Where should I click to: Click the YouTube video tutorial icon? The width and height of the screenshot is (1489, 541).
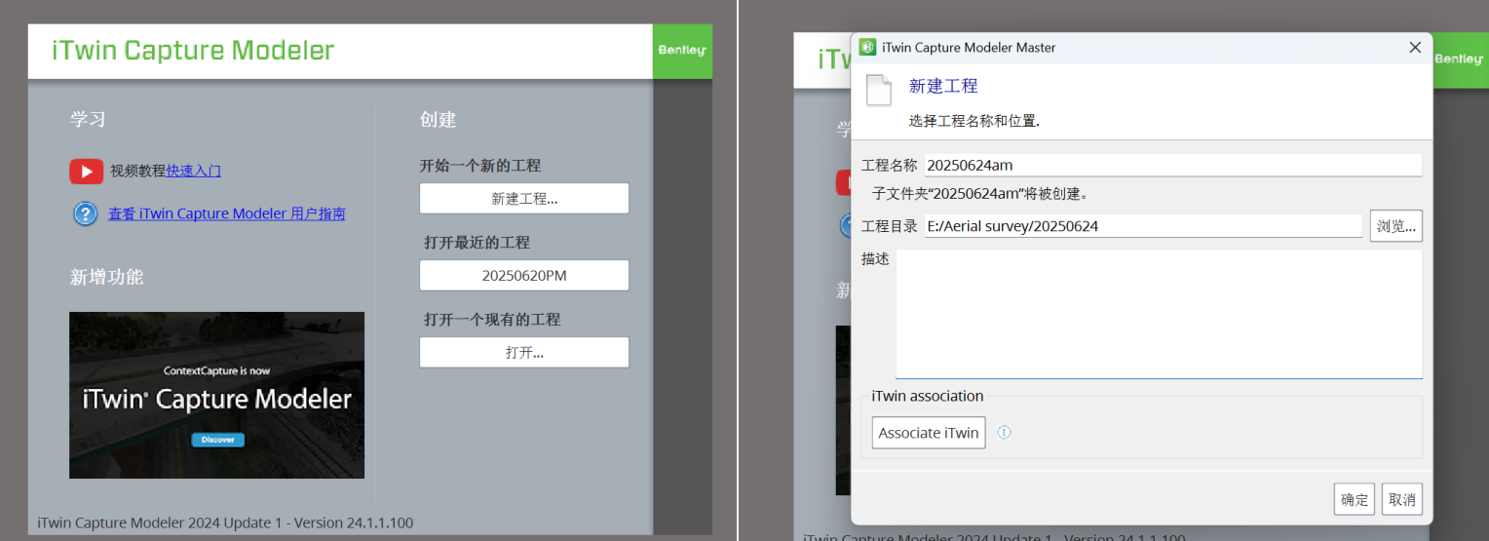[x=86, y=172]
